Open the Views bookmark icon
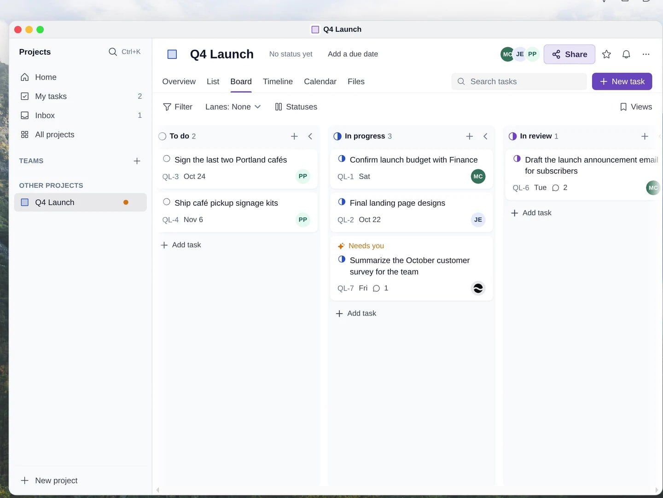663x498 pixels. pos(623,107)
